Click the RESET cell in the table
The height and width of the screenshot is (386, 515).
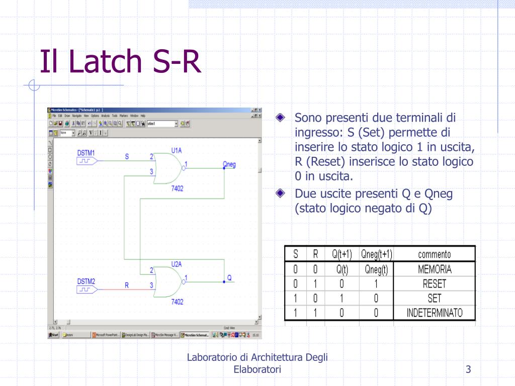coord(435,283)
